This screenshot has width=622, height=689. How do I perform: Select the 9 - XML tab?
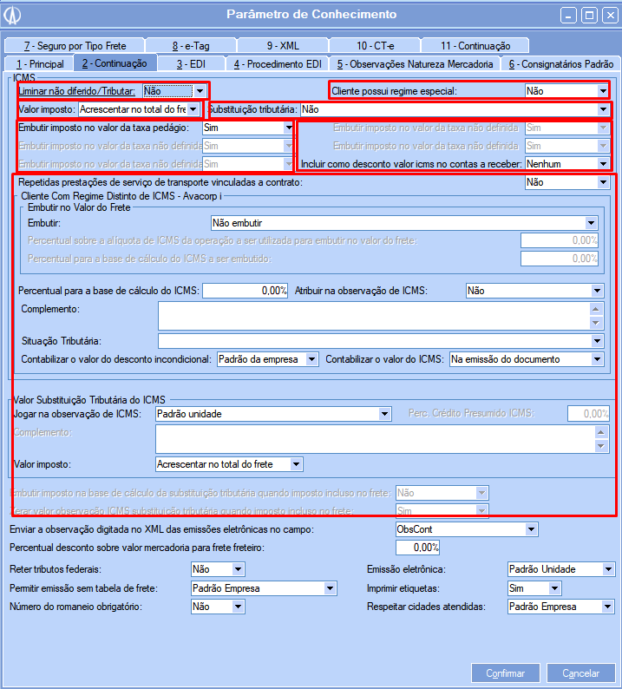(283, 45)
